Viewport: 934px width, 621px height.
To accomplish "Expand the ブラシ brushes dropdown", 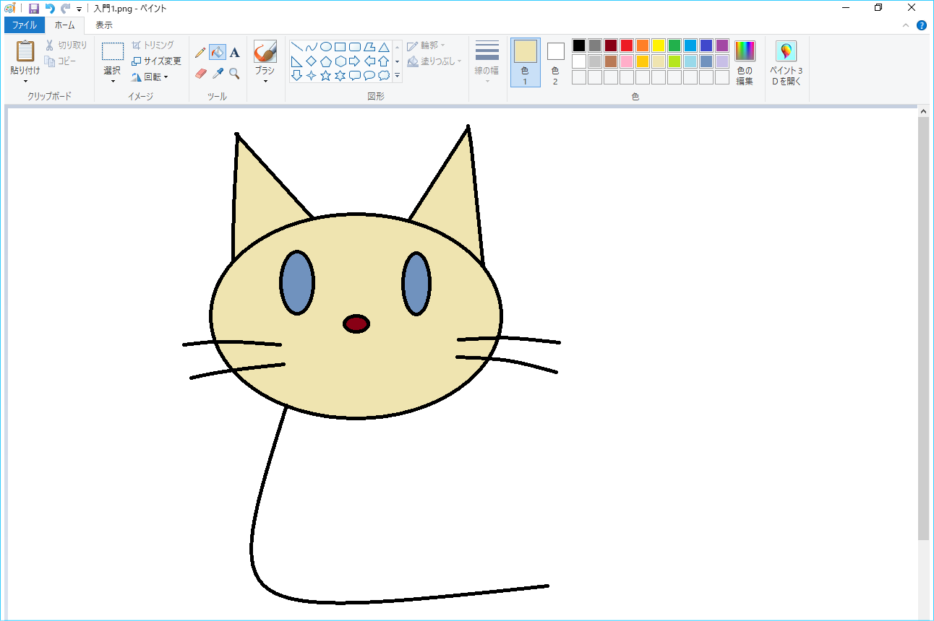I will [x=265, y=81].
